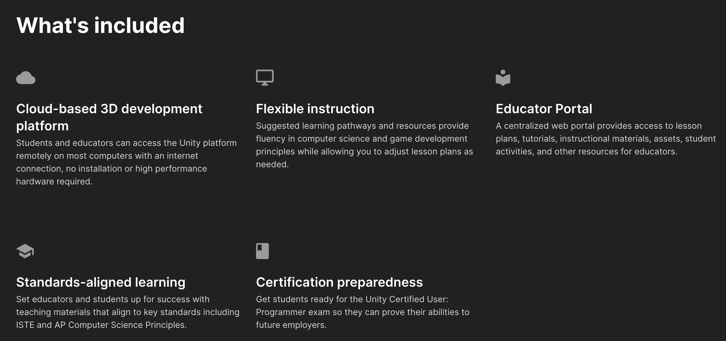Click the Cloud-based 3D development platform heading
Image resolution: width=726 pixels, height=341 pixels.
coord(109,117)
